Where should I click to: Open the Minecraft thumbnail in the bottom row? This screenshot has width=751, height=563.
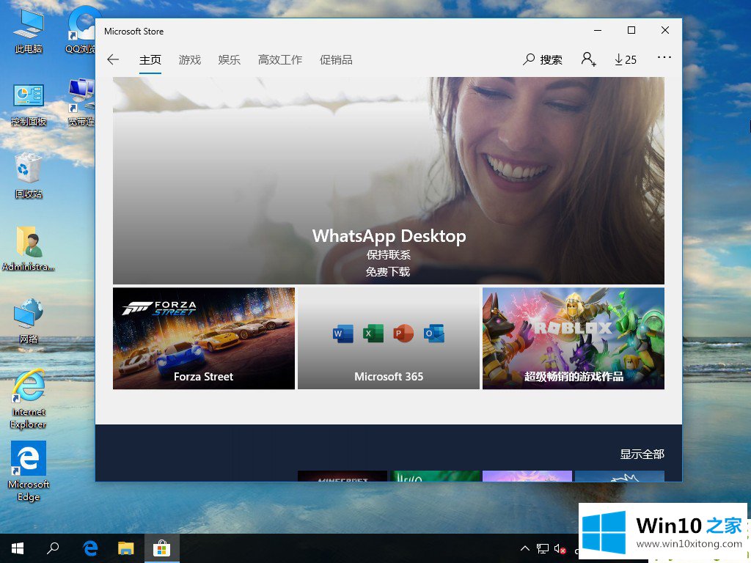click(x=342, y=476)
